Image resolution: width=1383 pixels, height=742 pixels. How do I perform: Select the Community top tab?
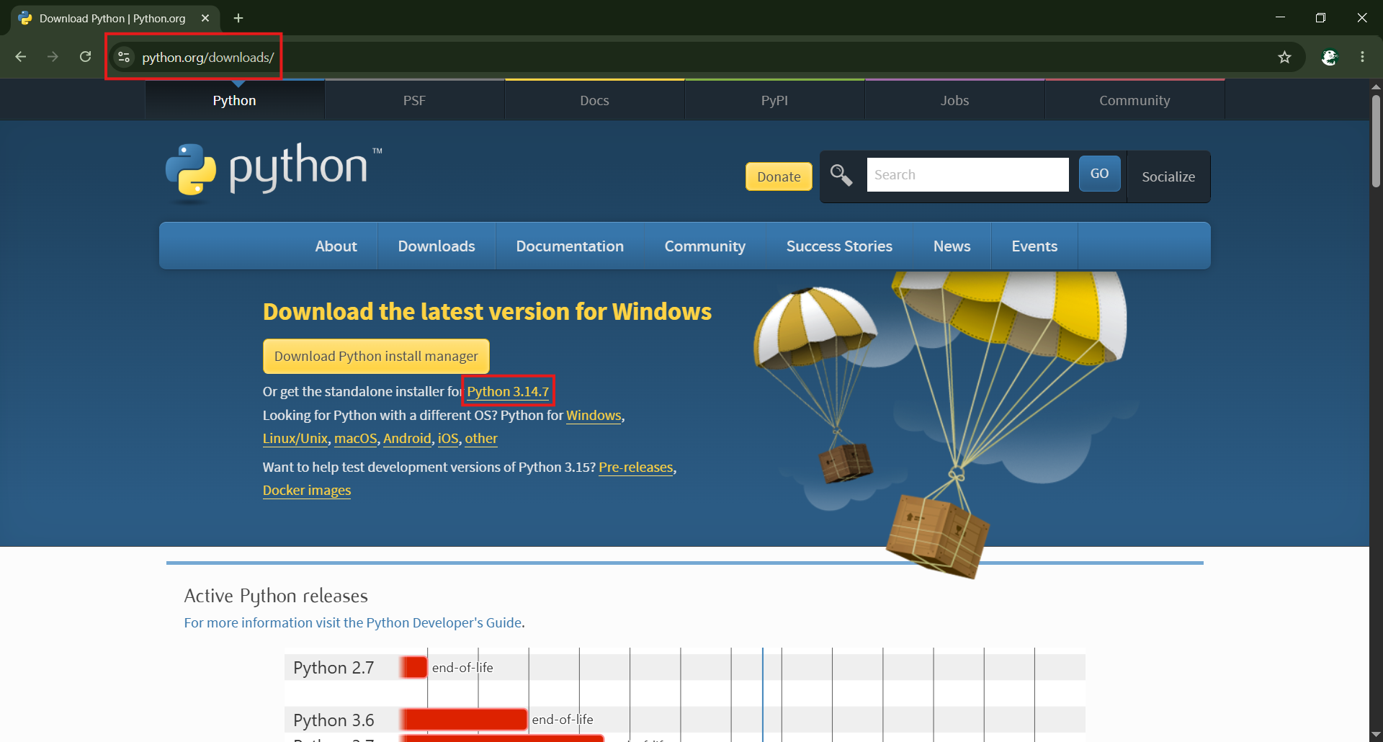pos(1134,100)
